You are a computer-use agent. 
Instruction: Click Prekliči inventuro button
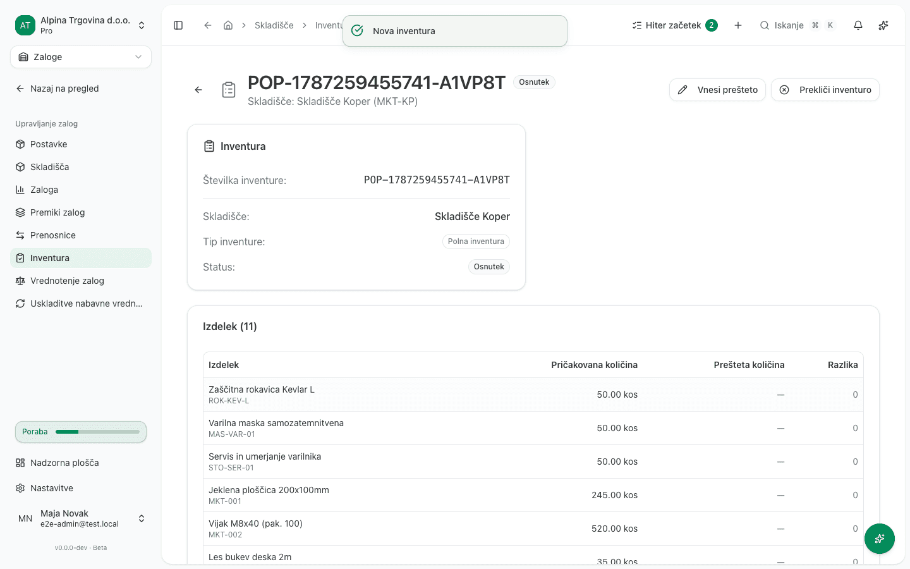click(825, 90)
